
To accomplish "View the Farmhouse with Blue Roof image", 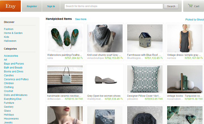I will [x=145, y=38].
